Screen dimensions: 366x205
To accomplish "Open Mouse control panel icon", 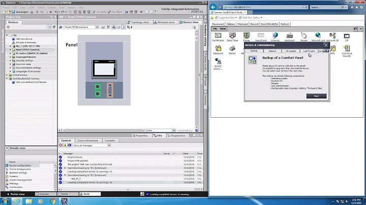I will pos(303,37).
